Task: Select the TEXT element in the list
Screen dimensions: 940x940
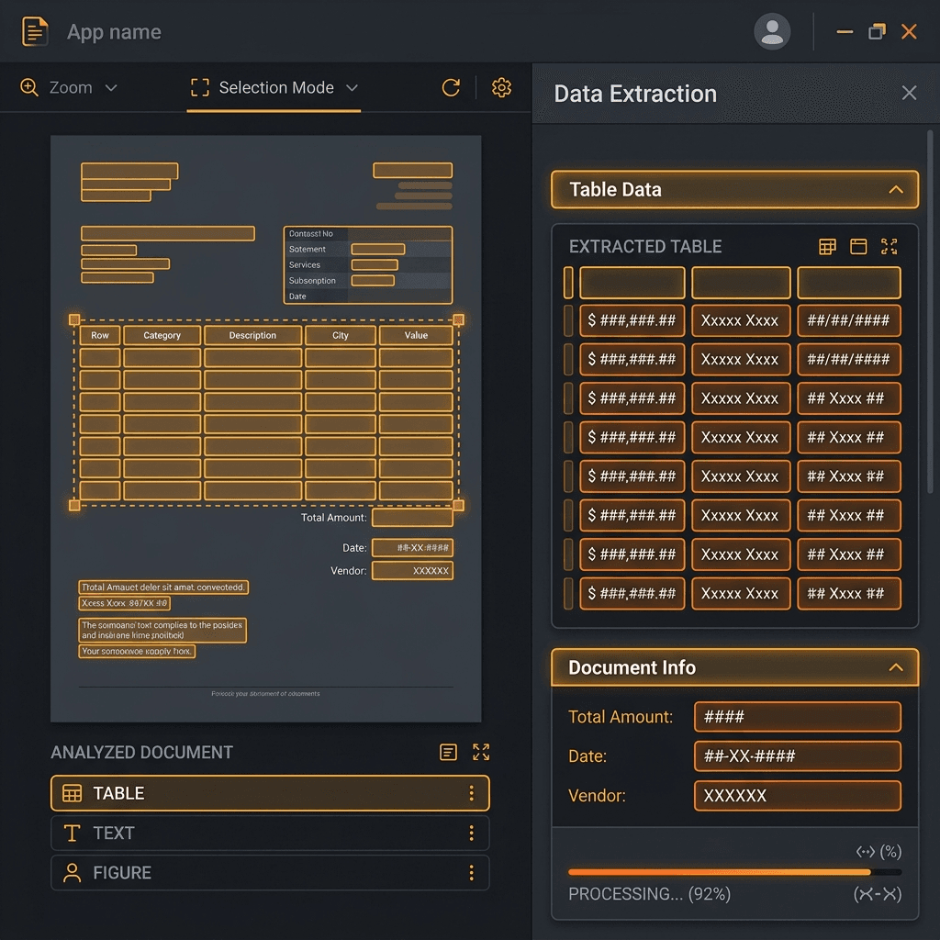Action: pyautogui.click(x=270, y=833)
